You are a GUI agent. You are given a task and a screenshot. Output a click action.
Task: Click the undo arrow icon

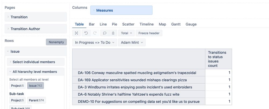pos(86,33)
